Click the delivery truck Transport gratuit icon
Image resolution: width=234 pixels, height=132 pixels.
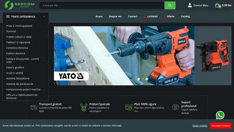coord(34,107)
